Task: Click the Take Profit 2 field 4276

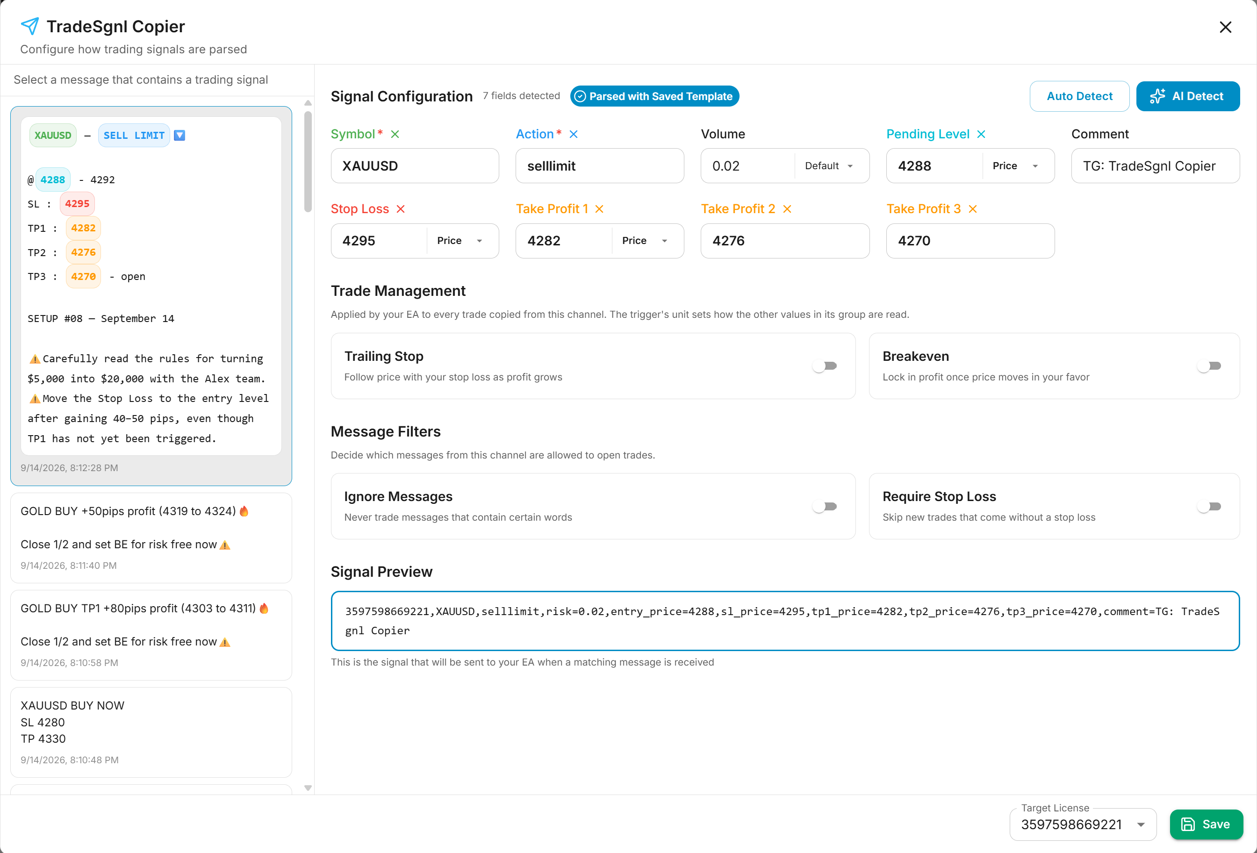Action: [785, 241]
